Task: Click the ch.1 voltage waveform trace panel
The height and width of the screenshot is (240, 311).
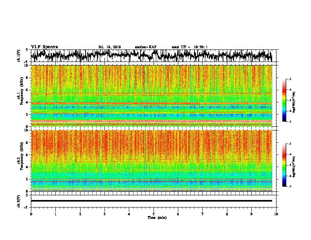Action: pyautogui.click(x=153, y=56)
